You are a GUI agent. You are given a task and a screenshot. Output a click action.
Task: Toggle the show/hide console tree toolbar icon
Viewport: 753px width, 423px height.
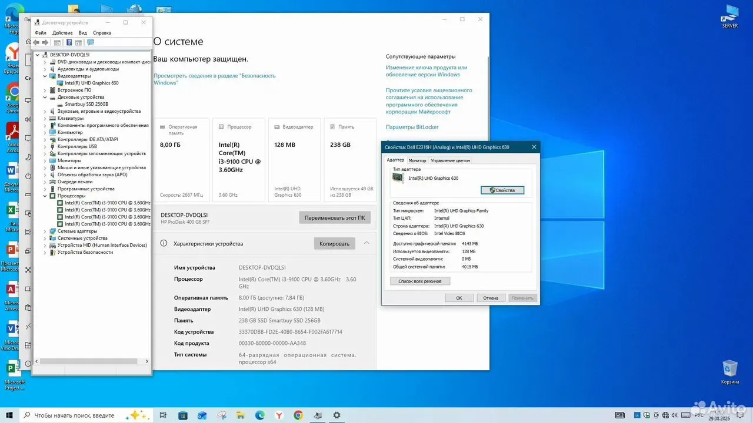[57, 42]
